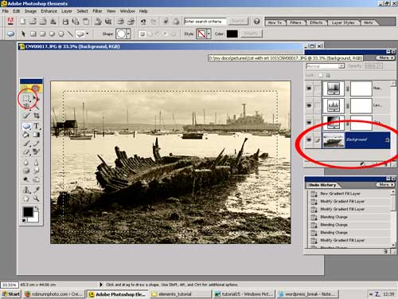Toggle visibility of the top Hue adjustment layer
Viewport: 398px width, 299px height.
point(309,89)
